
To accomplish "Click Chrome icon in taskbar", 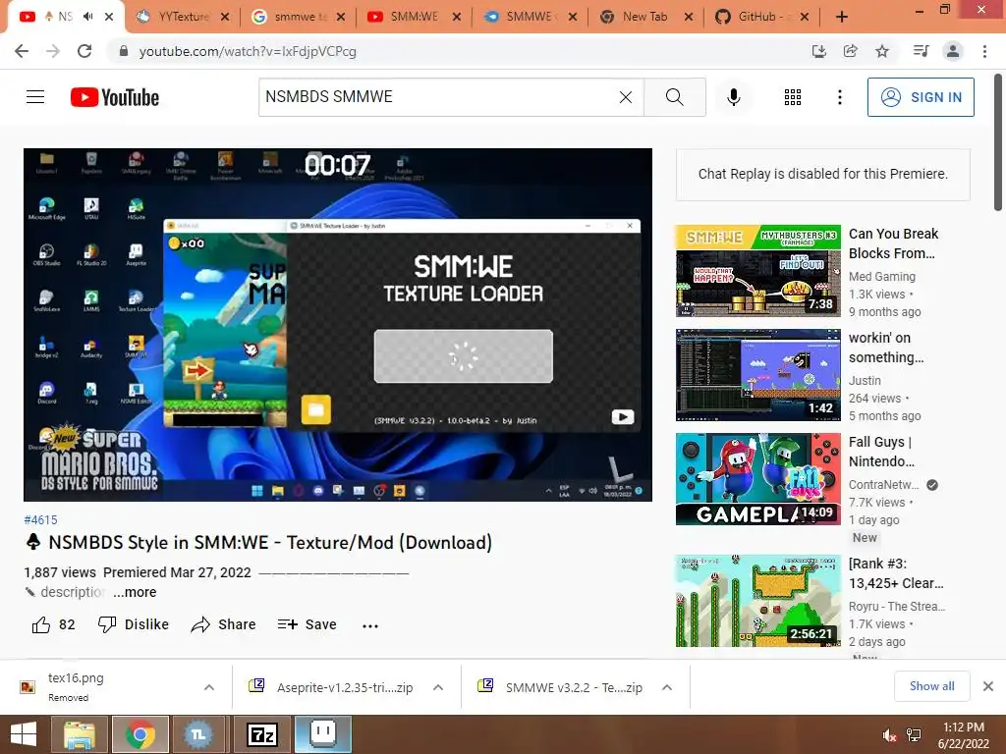I will (x=140, y=734).
